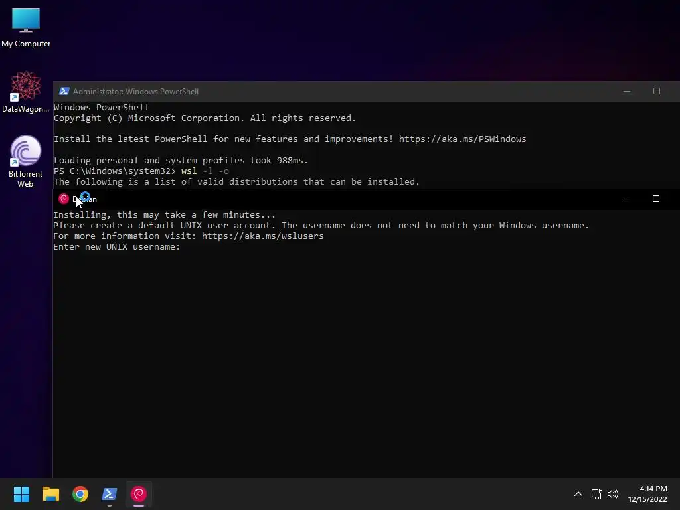Launch the BitTorrent Web desktop shortcut
The height and width of the screenshot is (510, 680).
tap(26, 161)
